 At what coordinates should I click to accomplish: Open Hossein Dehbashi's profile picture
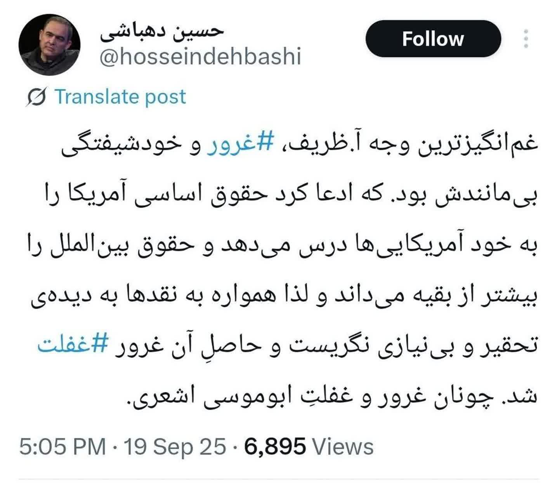[49, 45]
